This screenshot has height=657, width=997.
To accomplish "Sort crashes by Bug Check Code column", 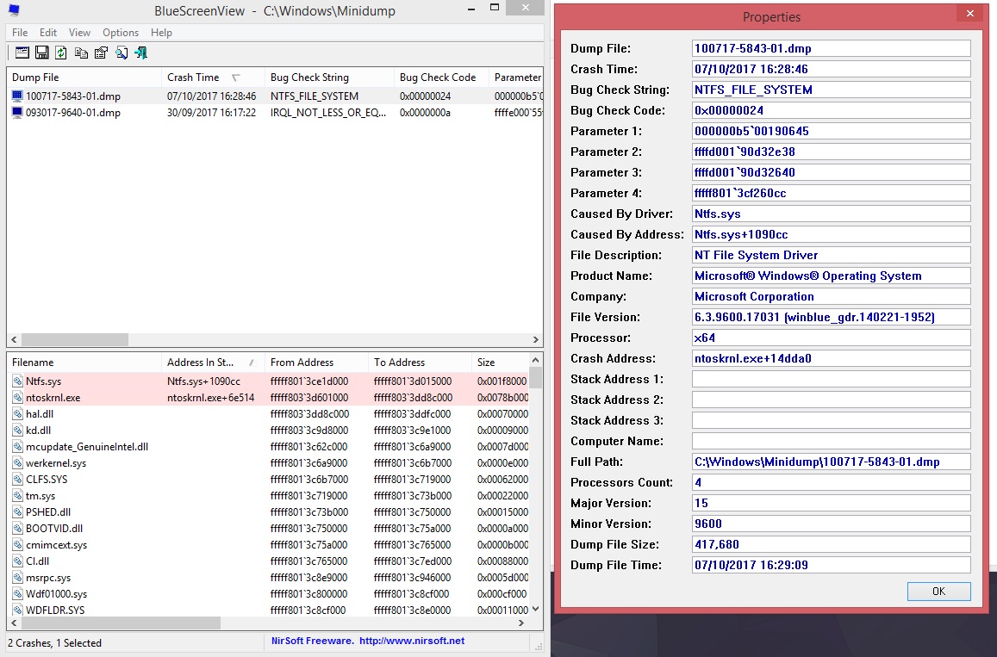I will point(442,77).
